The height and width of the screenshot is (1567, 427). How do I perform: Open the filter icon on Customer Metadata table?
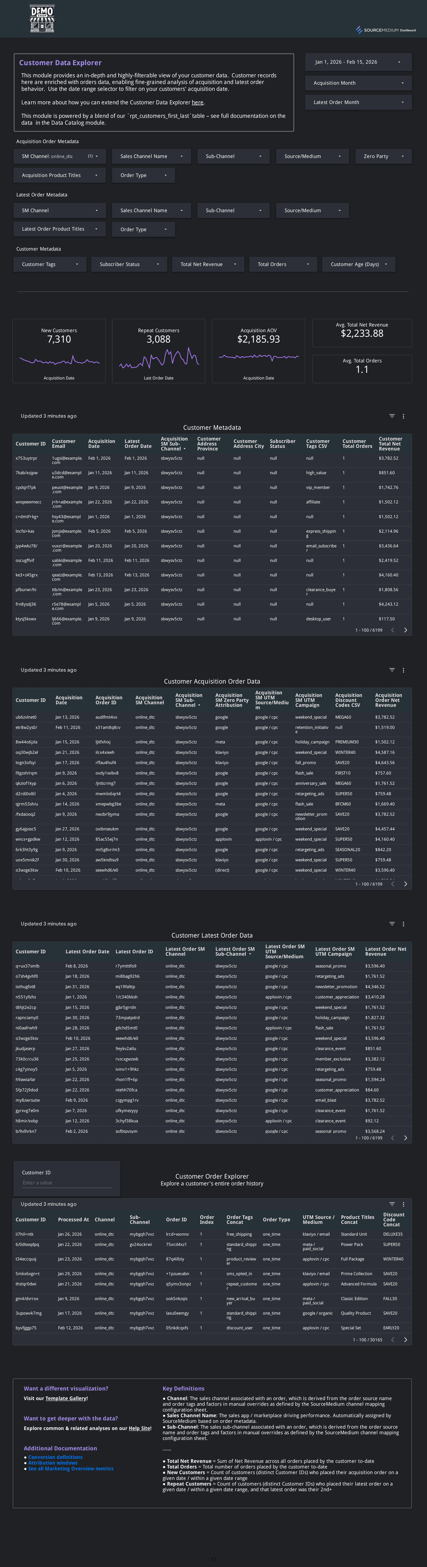[x=392, y=416]
